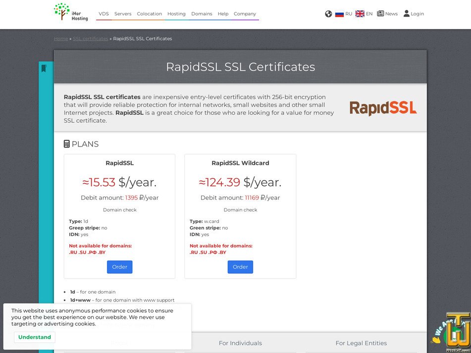471x353 pixels.
Task: Select the For Individuals tab
Action: (x=240, y=343)
